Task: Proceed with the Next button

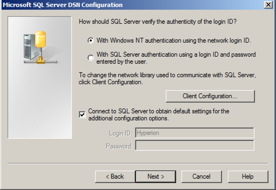Action: (x=156, y=177)
